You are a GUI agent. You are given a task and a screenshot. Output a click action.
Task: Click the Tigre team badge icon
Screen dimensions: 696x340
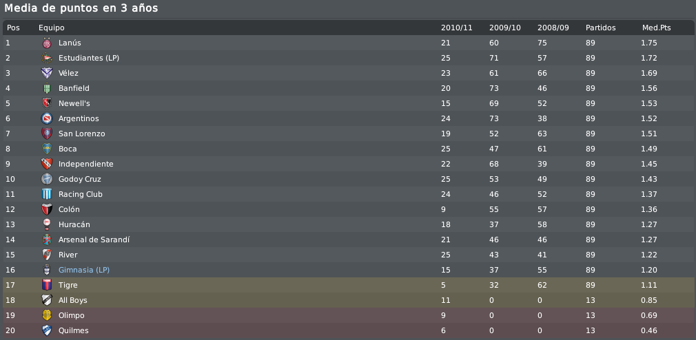pos(47,285)
